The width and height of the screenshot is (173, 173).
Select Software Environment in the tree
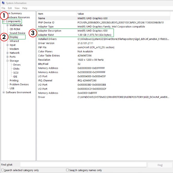pyautogui.click(x=18, y=92)
